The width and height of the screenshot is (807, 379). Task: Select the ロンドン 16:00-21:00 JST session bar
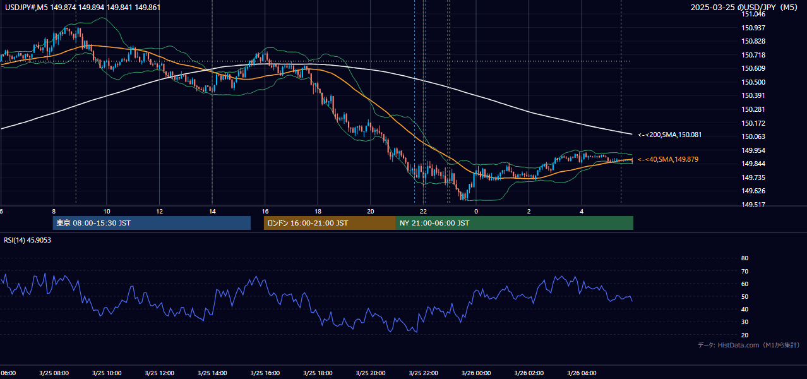330,223
